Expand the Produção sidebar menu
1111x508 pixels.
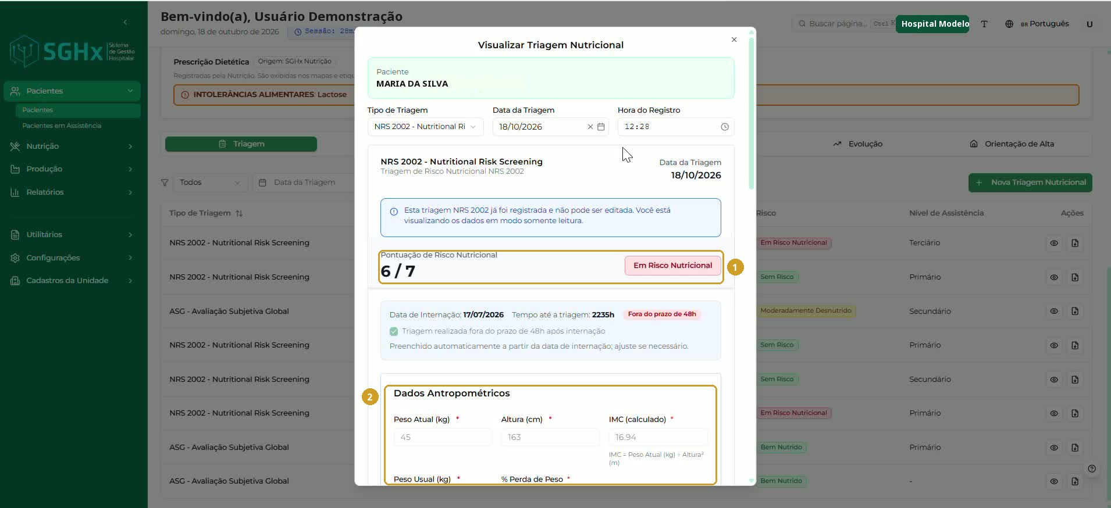click(x=72, y=169)
